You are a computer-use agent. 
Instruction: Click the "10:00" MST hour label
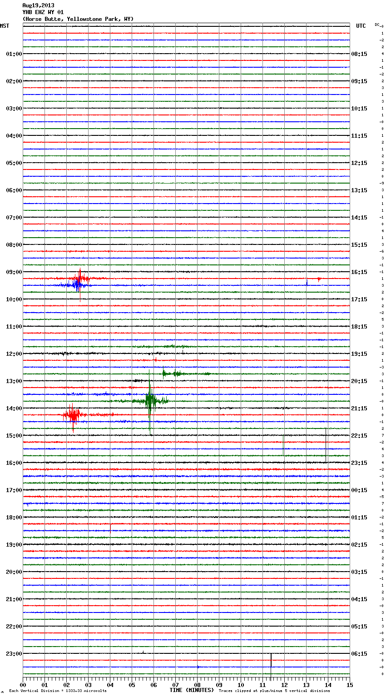click(14, 299)
